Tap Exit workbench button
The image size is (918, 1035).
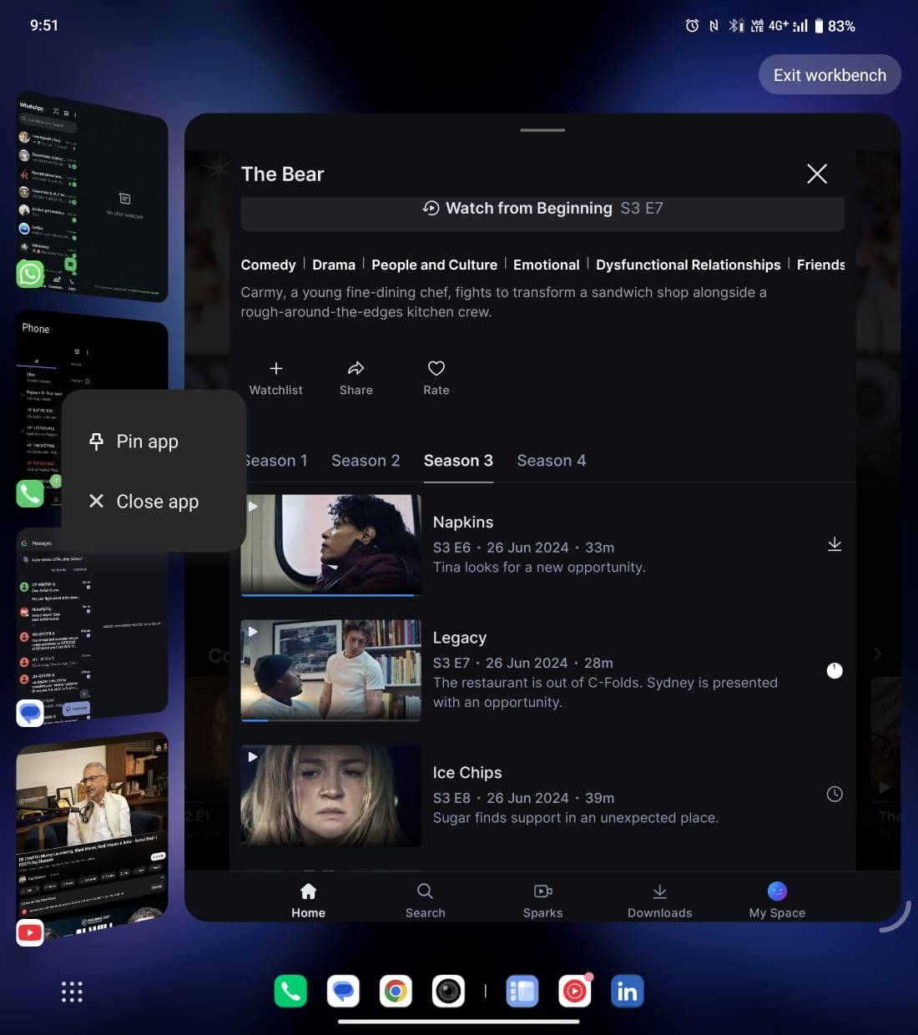(830, 75)
